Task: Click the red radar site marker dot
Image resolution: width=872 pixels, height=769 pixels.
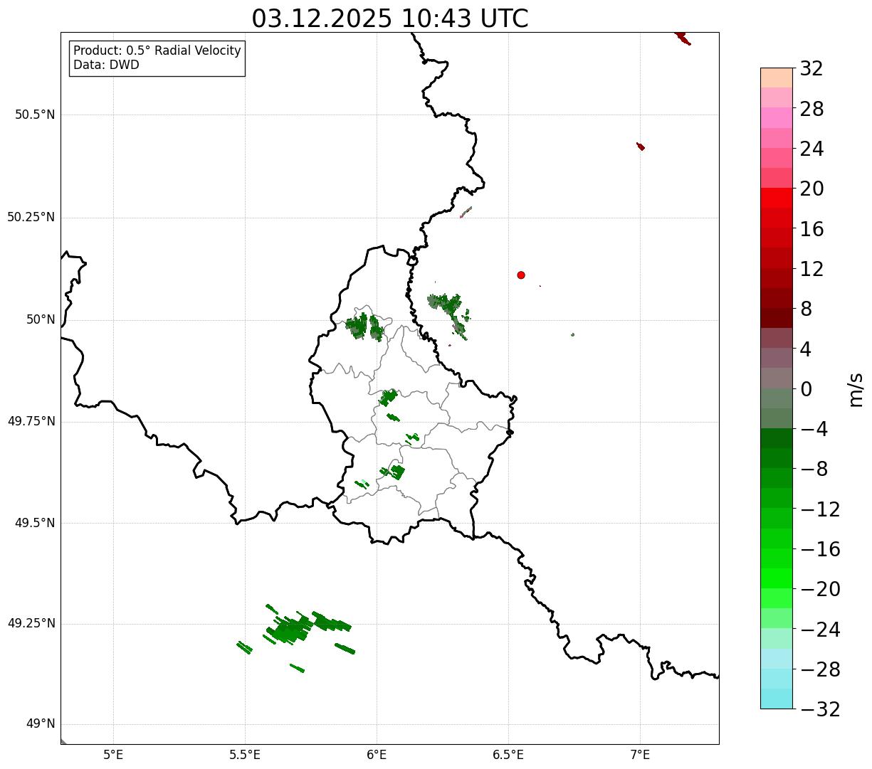Action: tap(521, 275)
